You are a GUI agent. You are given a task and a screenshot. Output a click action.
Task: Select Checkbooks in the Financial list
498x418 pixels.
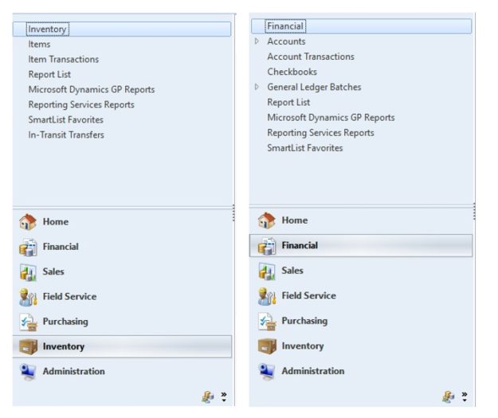[292, 72]
